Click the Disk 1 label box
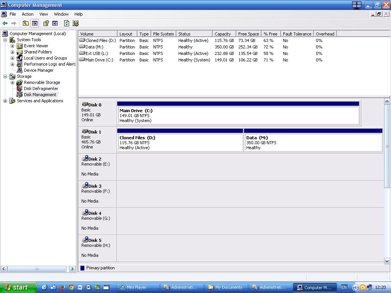Screen dimensions: 391x293 tap(97, 140)
